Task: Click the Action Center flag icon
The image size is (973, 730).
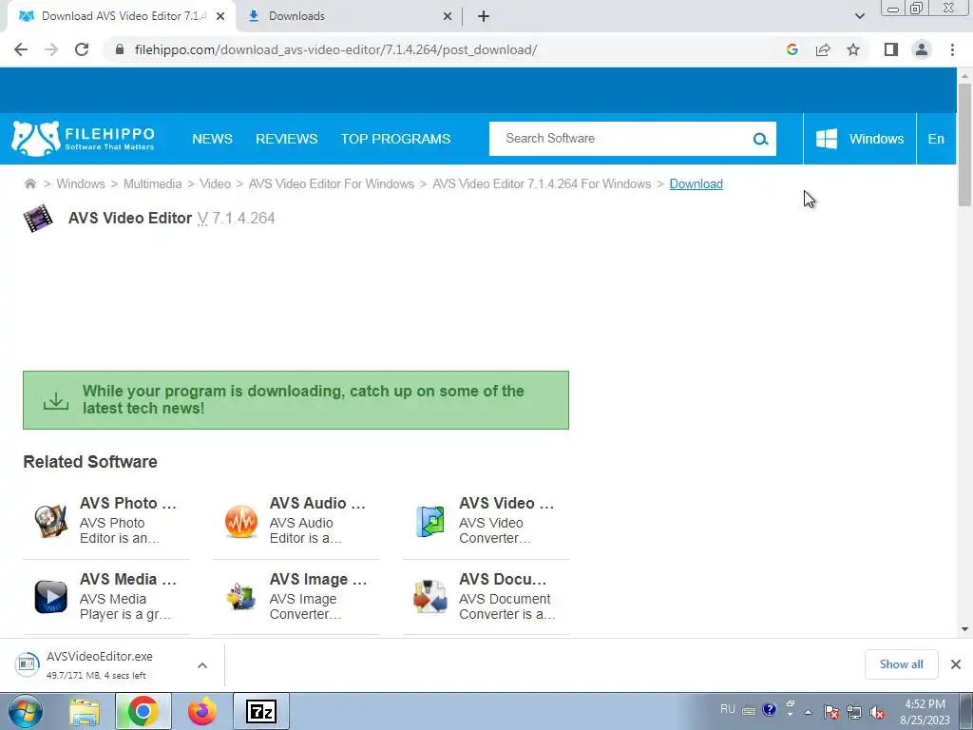Action: tap(830, 712)
